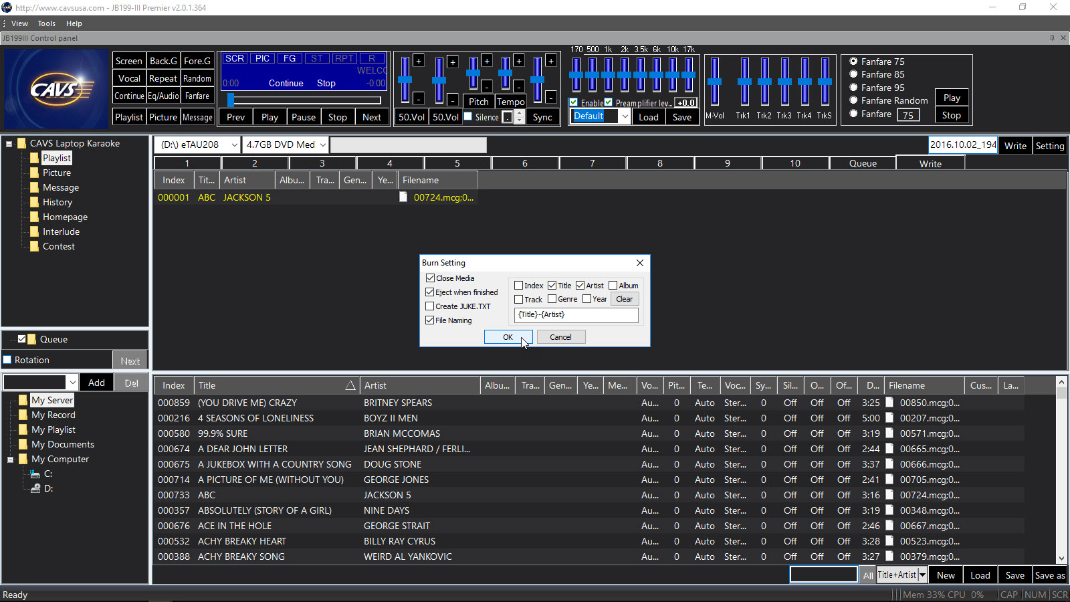This screenshot has width=1070, height=602.
Task: Click file icon of 00850.mcg row
Action: pos(889,403)
